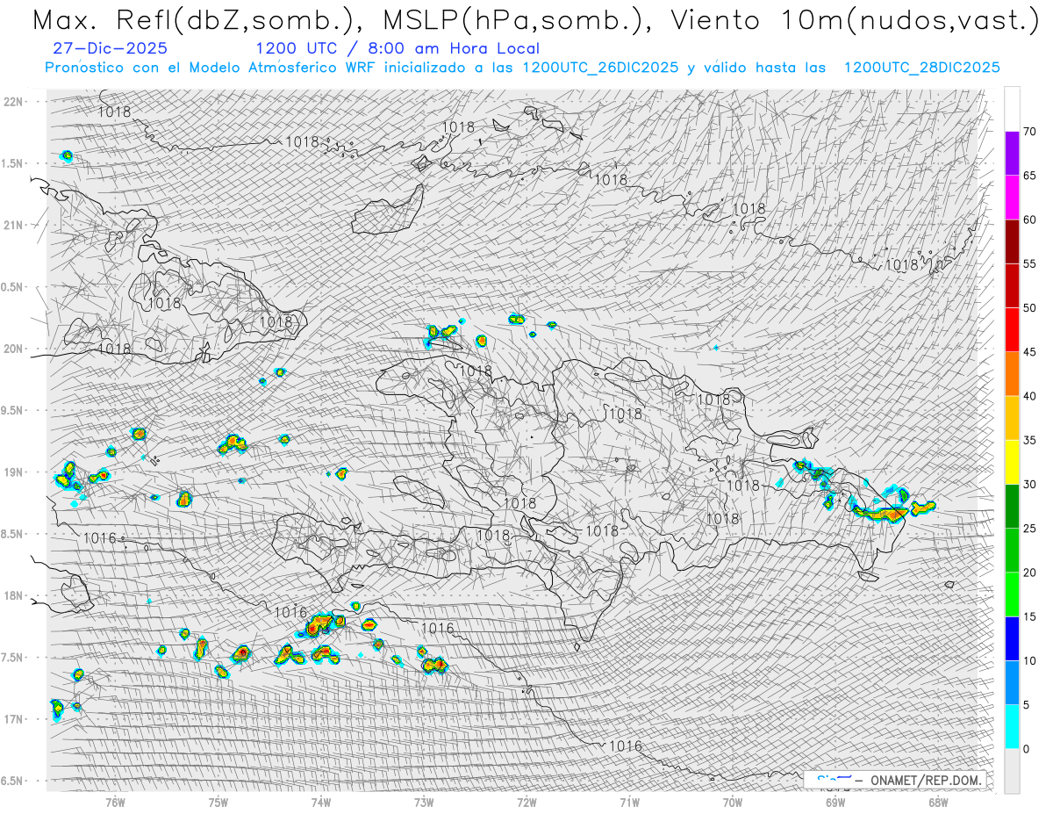This screenshot has height=814, width=1053.
Task: Click the purple 65–70 dBZ legend band
Action: [1012, 154]
